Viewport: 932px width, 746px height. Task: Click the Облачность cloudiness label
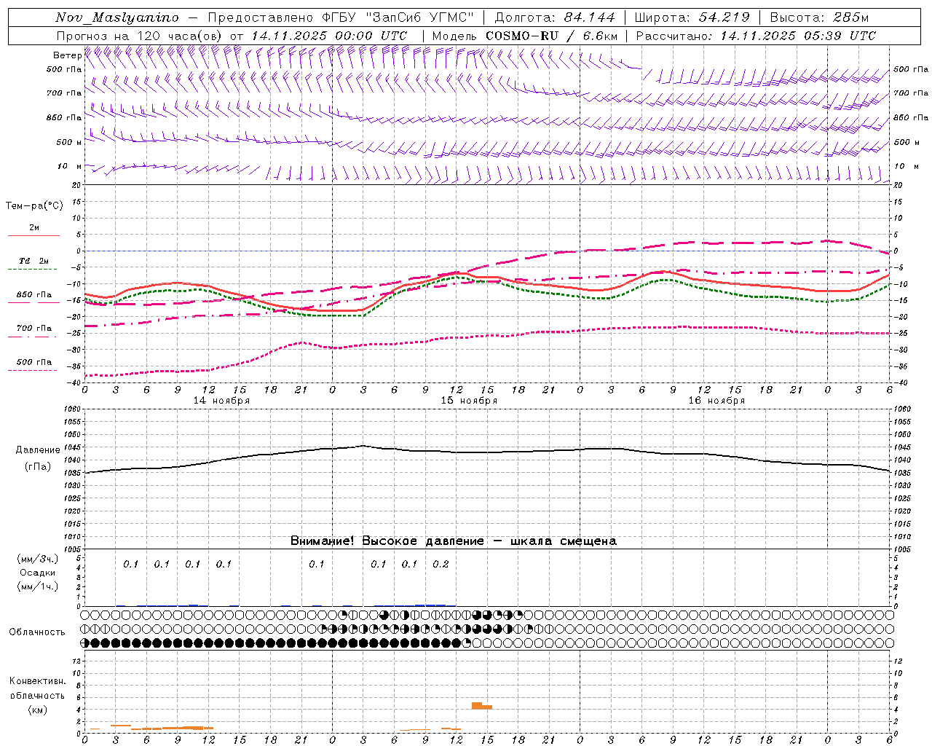(x=37, y=632)
